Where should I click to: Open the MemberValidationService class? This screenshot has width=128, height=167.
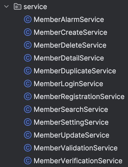pyautogui.click(x=75, y=148)
